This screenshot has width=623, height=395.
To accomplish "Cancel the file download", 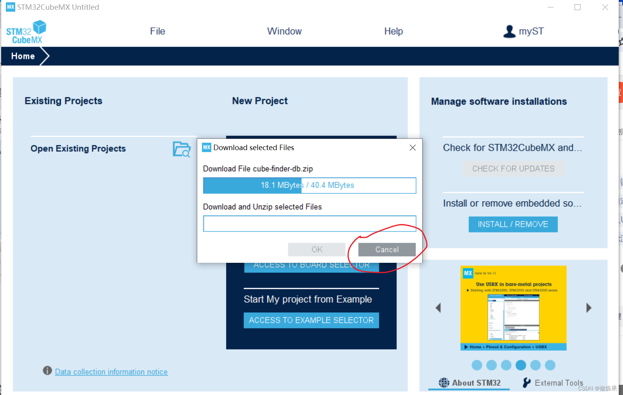I will [x=387, y=250].
